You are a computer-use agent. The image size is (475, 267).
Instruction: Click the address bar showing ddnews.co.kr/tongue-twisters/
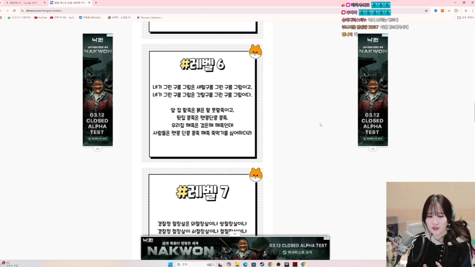224,11
